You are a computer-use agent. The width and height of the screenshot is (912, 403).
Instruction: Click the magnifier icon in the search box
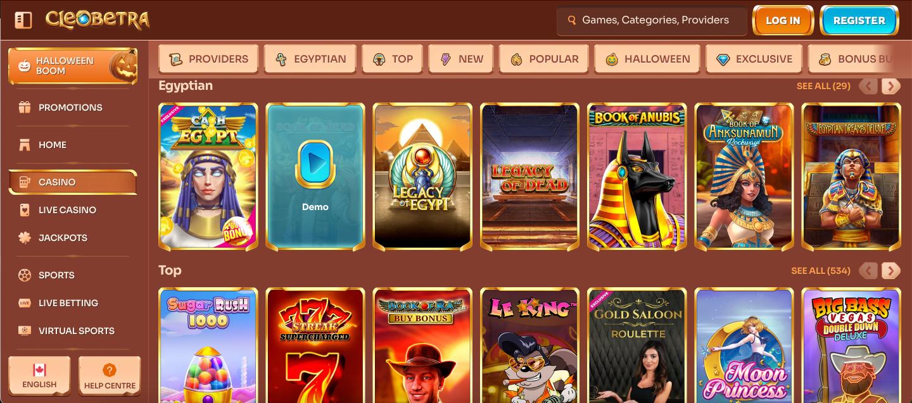pos(572,20)
